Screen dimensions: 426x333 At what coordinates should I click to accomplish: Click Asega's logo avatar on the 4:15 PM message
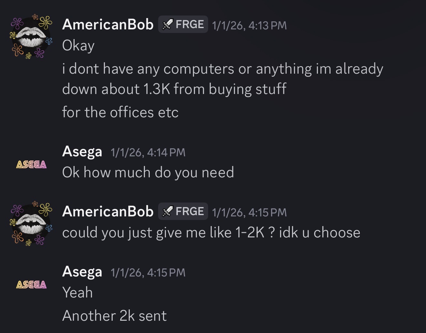(31, 285)
